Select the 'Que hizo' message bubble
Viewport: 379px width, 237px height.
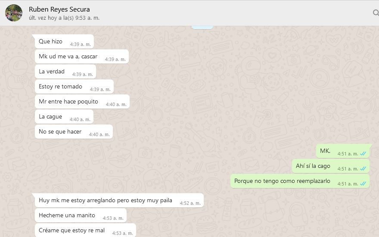click(64, 41)
